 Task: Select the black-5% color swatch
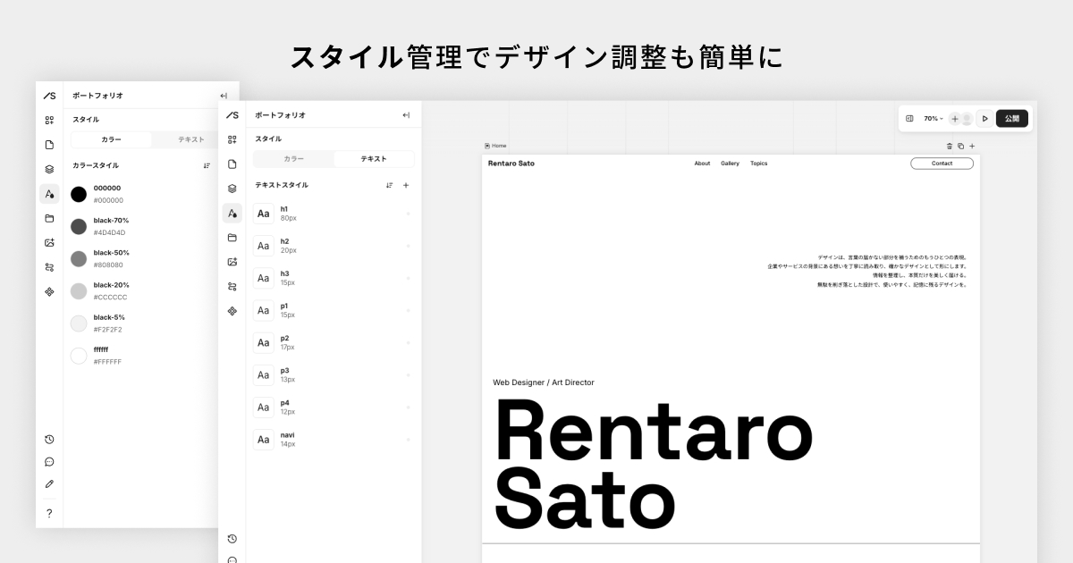click(x=79, y=324)
